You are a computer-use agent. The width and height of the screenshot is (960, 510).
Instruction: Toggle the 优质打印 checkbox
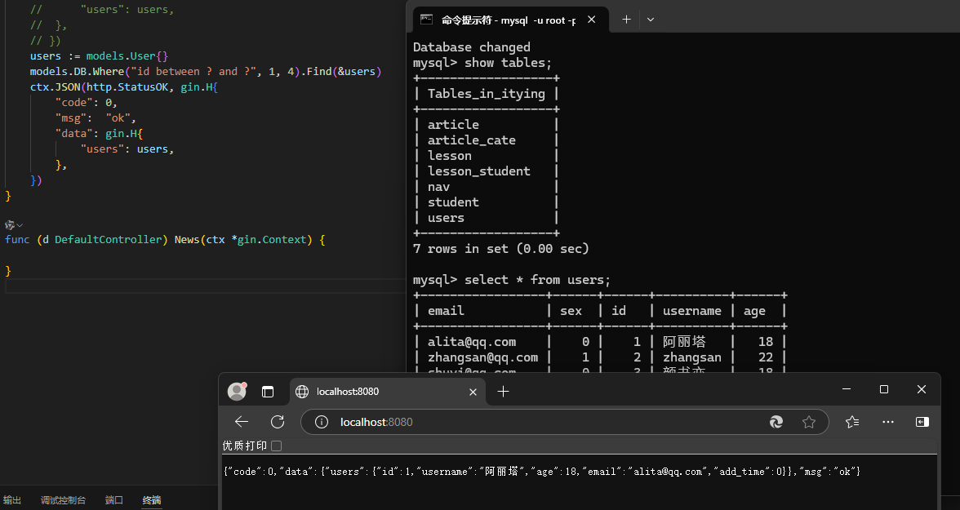pos(276,446)
